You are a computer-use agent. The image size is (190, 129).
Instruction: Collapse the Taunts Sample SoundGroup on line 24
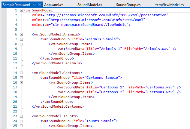click(21, 121)
